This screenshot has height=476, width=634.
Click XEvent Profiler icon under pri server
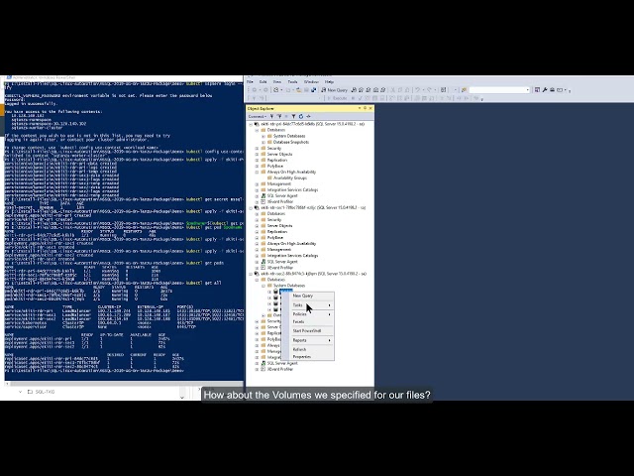tap(264, 201)
